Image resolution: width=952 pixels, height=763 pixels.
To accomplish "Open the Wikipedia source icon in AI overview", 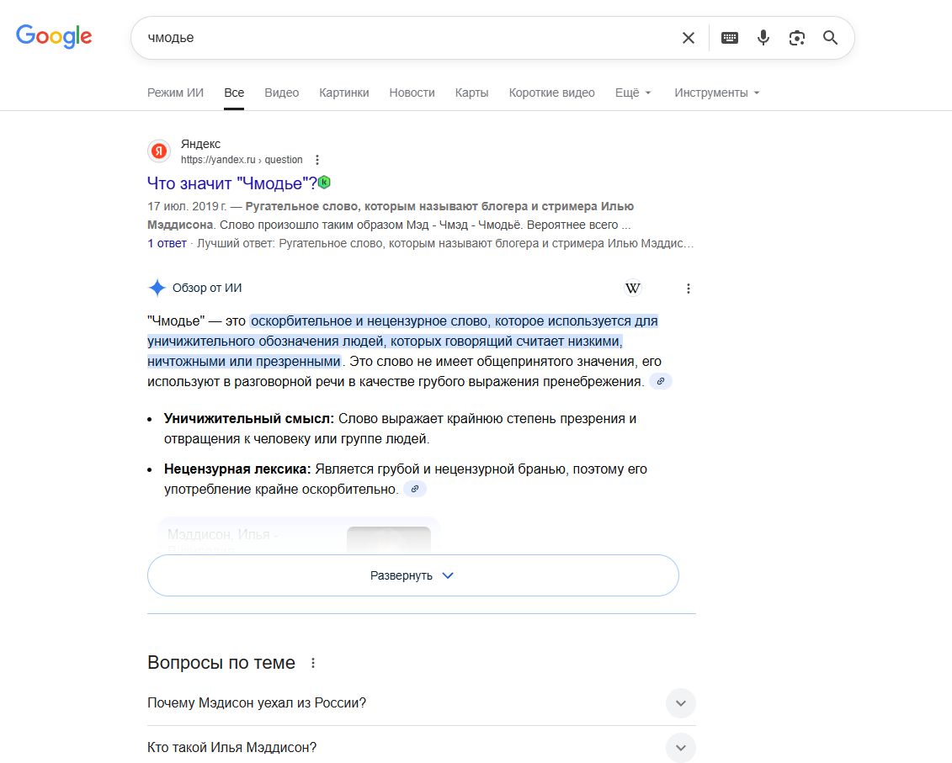I will click(x=633, y=289).
